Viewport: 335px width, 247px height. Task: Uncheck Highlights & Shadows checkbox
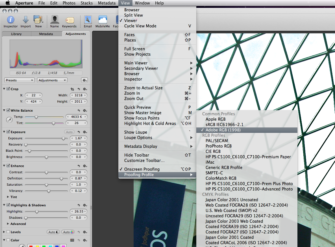(x=8, y=205)
